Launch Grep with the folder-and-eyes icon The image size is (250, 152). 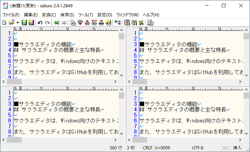click(x=108, y=22)
